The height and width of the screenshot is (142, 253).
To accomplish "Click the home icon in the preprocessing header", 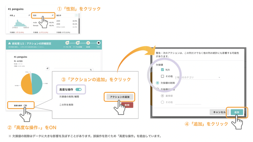I will [x=9, y=43].
